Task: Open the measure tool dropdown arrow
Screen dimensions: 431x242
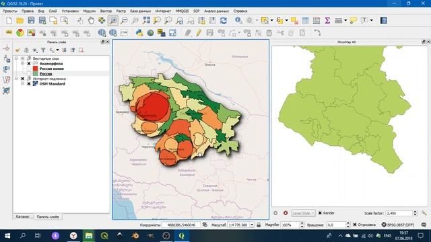Action: coord(345,21)
